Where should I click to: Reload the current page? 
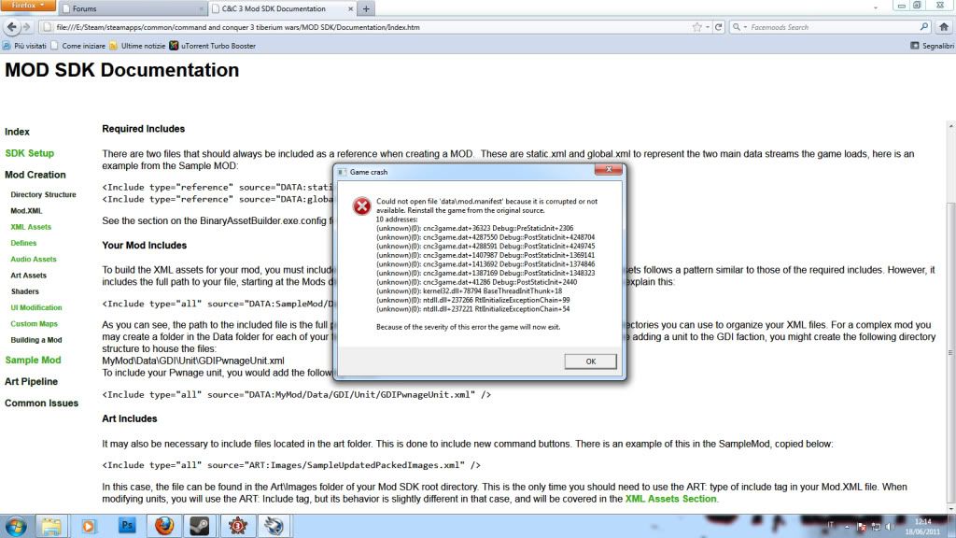[718, 27]
